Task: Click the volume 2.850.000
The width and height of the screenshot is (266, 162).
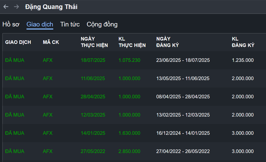Action: pyautogui.click(x=129, y=151)
